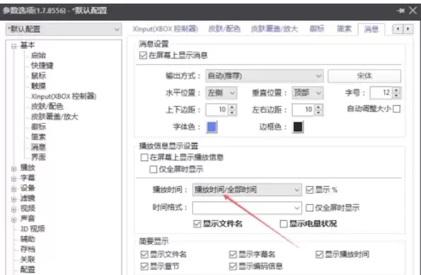The image size is (421, 275).
Task: Enable the 显示电量状况 checkbox
Action: [x=284, y=224]
